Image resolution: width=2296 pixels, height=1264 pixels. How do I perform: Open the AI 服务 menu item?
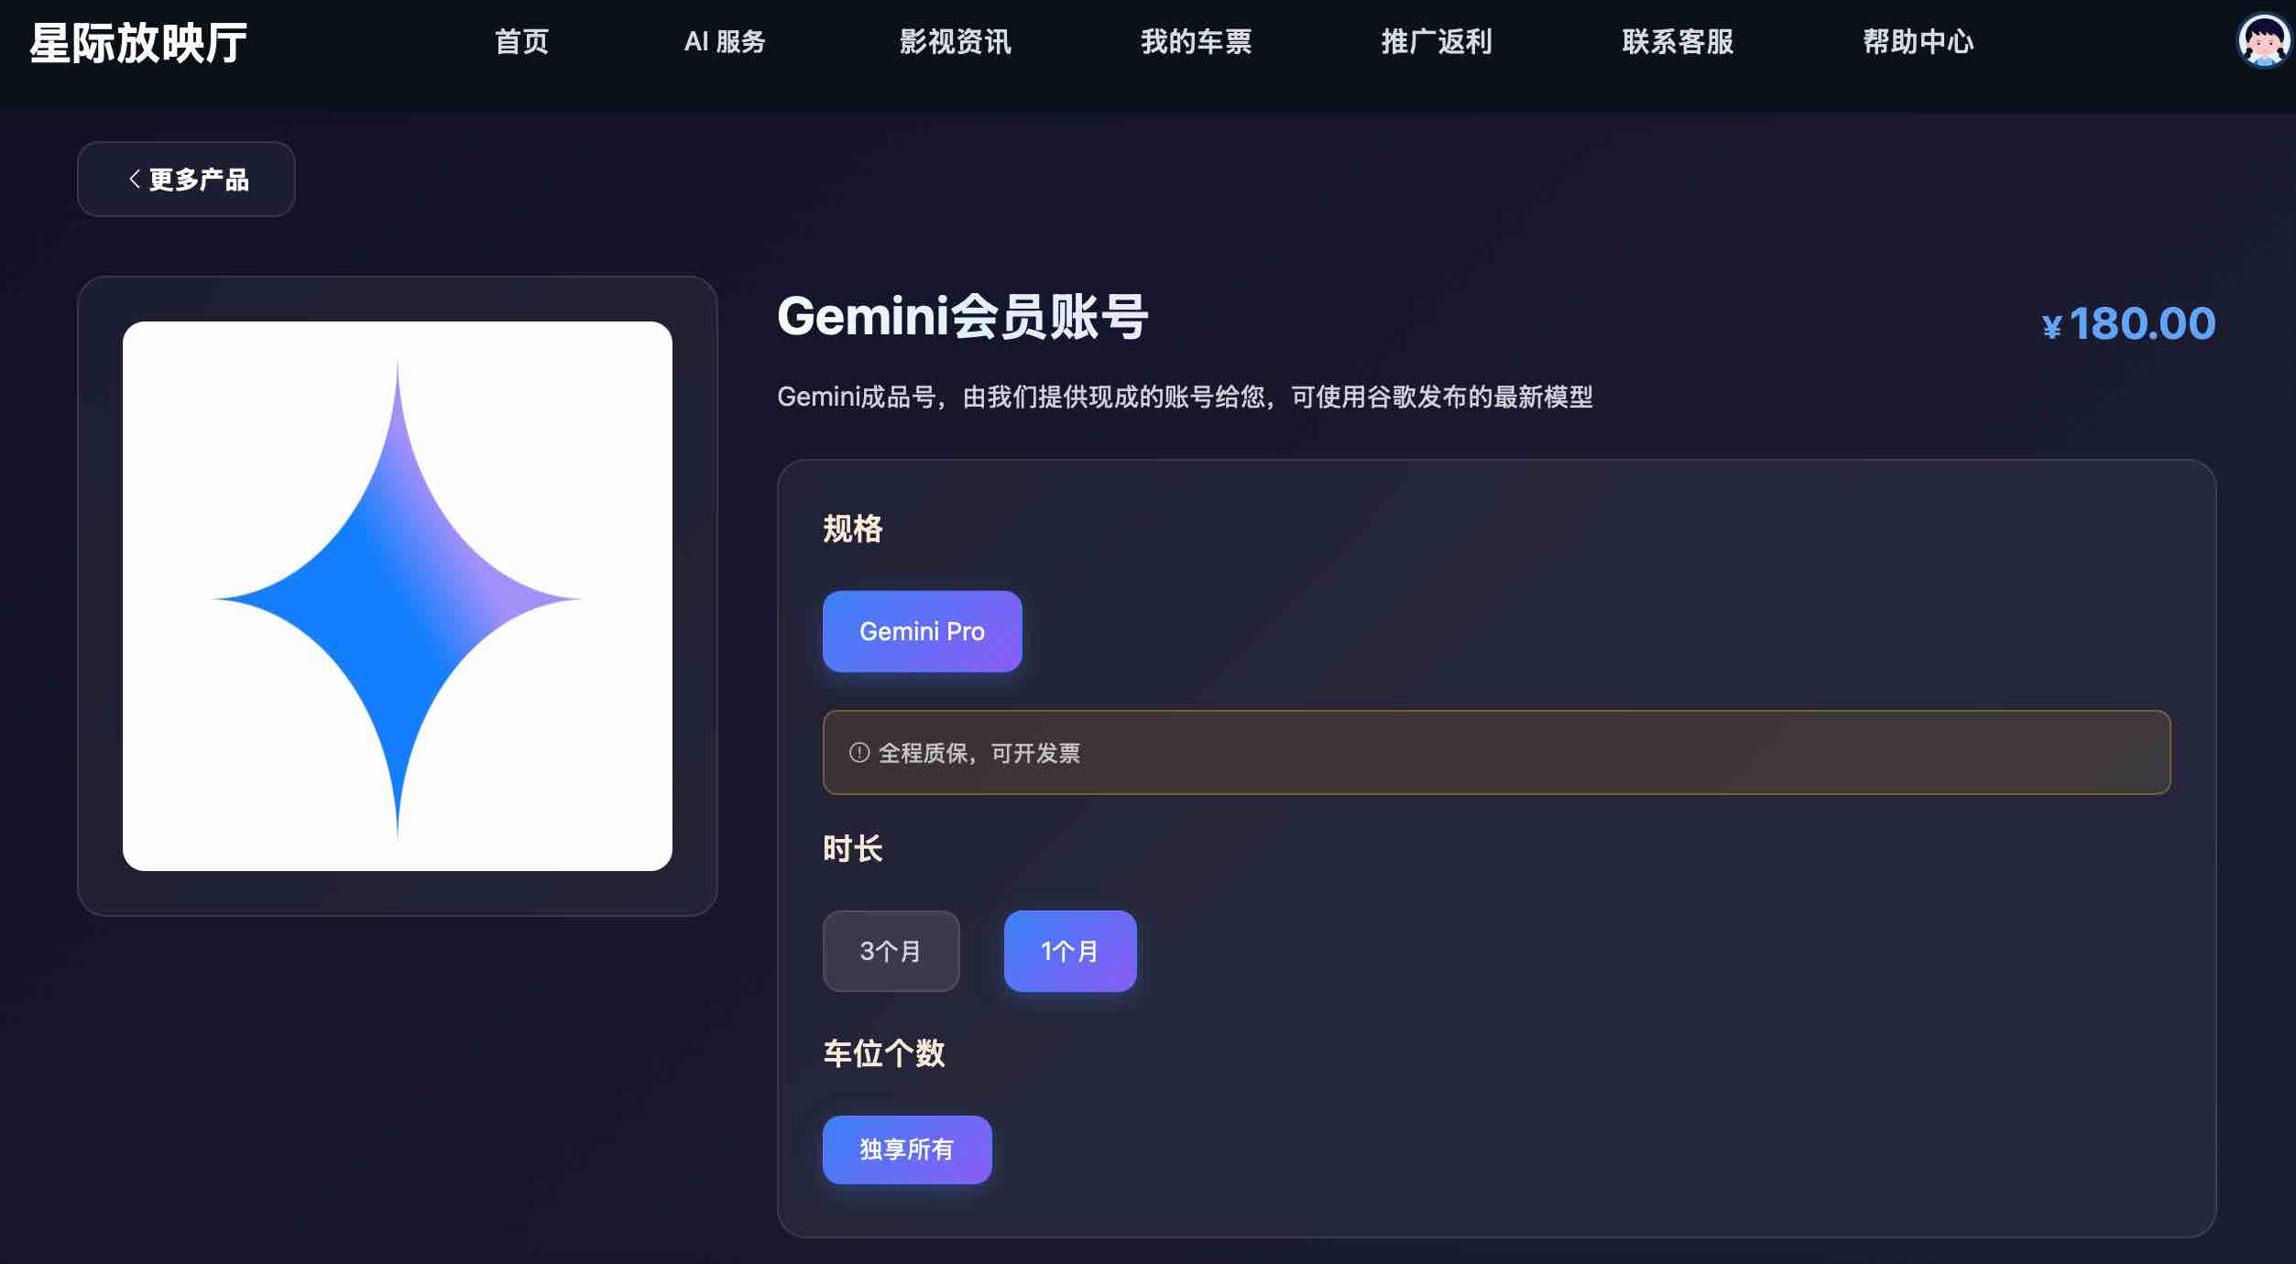[725, 41]
